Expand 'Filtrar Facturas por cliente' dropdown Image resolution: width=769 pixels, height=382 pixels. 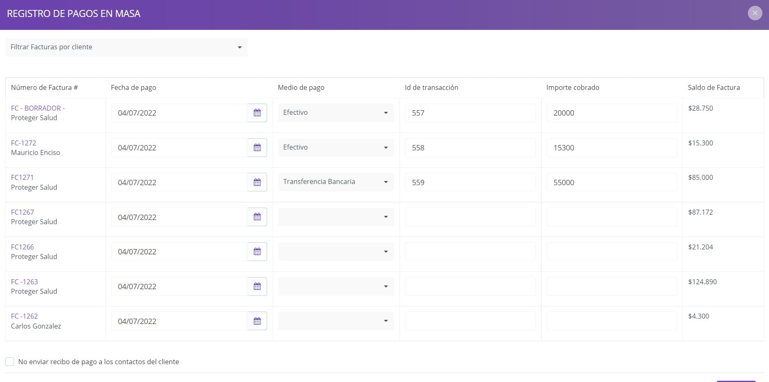[x=126, y=47]
